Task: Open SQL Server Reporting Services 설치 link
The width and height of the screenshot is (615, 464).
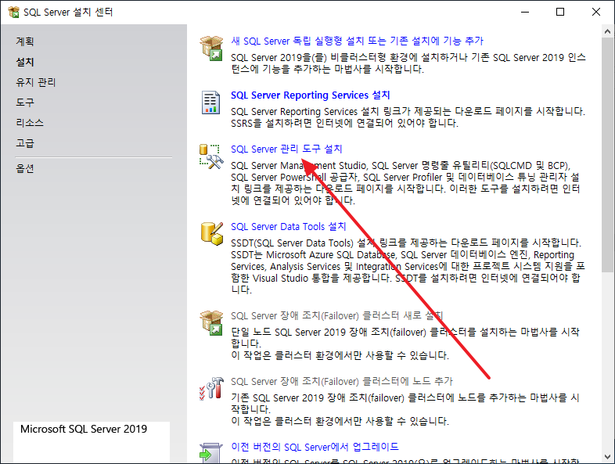Action: click(311, 95)
